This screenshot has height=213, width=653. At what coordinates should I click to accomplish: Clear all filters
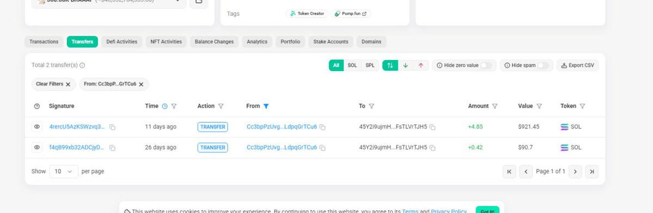(53, 84)
